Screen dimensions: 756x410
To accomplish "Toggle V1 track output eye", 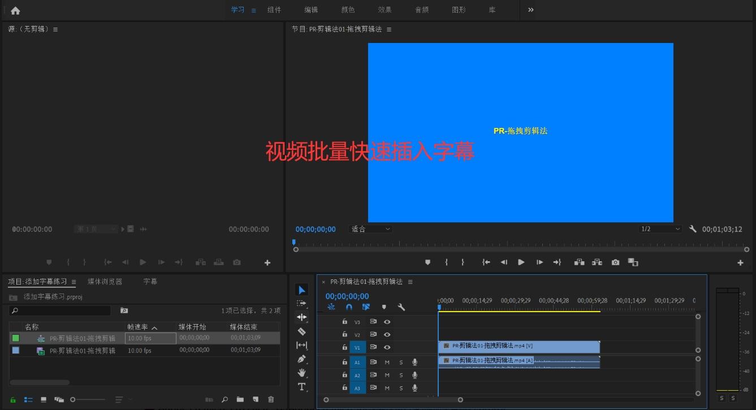I will [387, 347].
